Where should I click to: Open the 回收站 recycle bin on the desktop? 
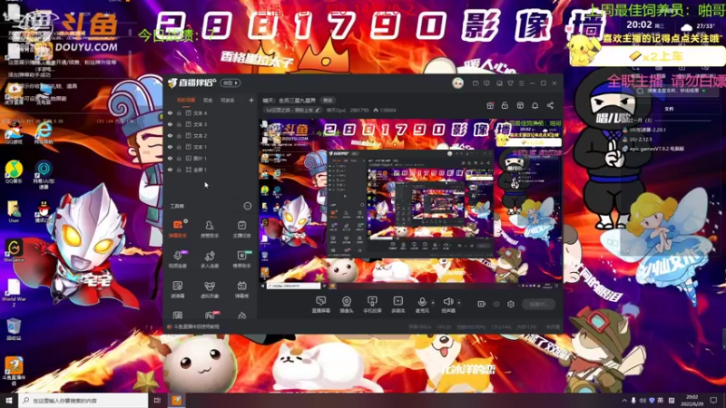14,329
